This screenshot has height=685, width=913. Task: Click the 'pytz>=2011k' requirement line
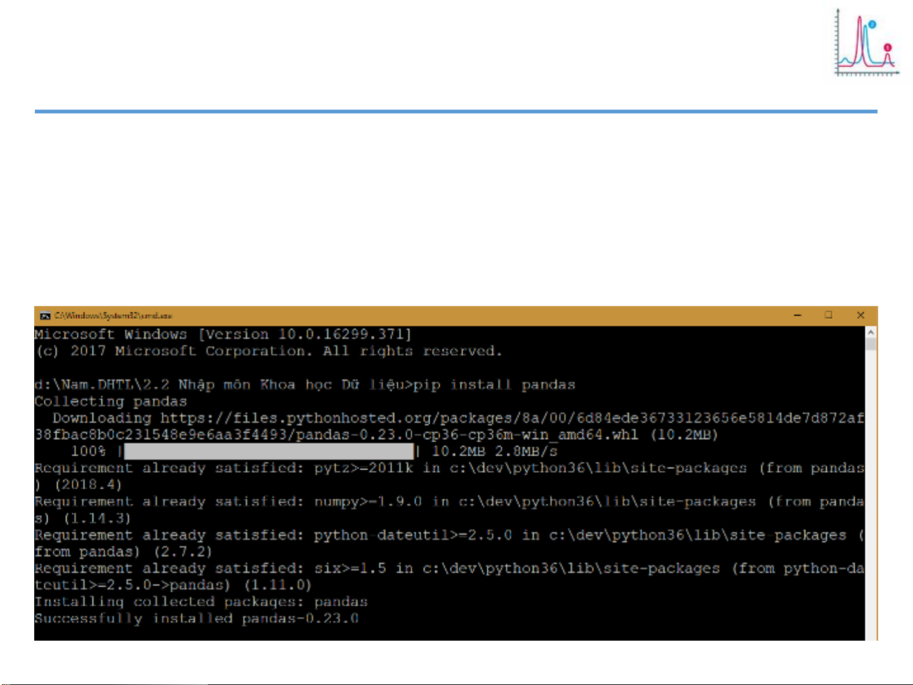449,477
